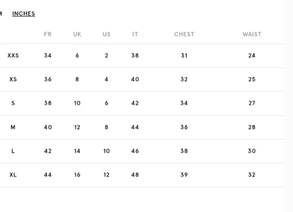Click the XXS chest value 31
The image size is (293, 212).
(184, 56)
